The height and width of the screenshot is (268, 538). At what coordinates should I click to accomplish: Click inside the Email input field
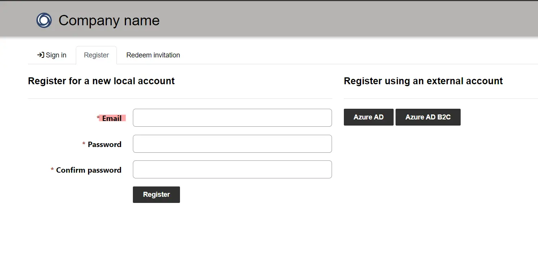point(232,118)
